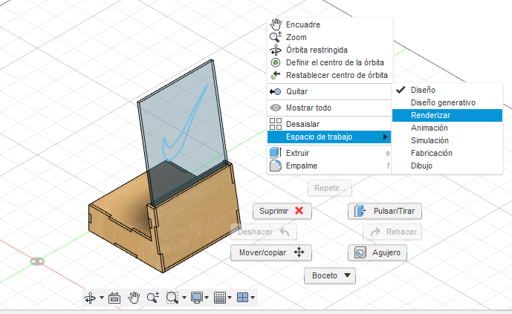Choose Mostrar todo menu entry

point(330,108)
